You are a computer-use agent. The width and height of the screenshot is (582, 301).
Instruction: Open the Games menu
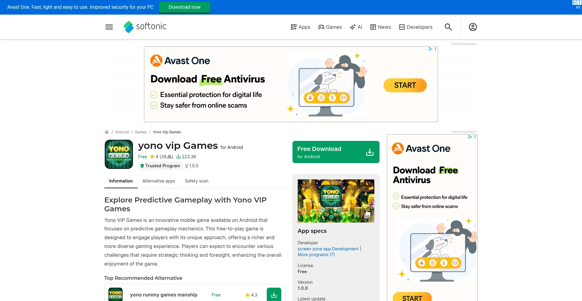tap(330, 27)
